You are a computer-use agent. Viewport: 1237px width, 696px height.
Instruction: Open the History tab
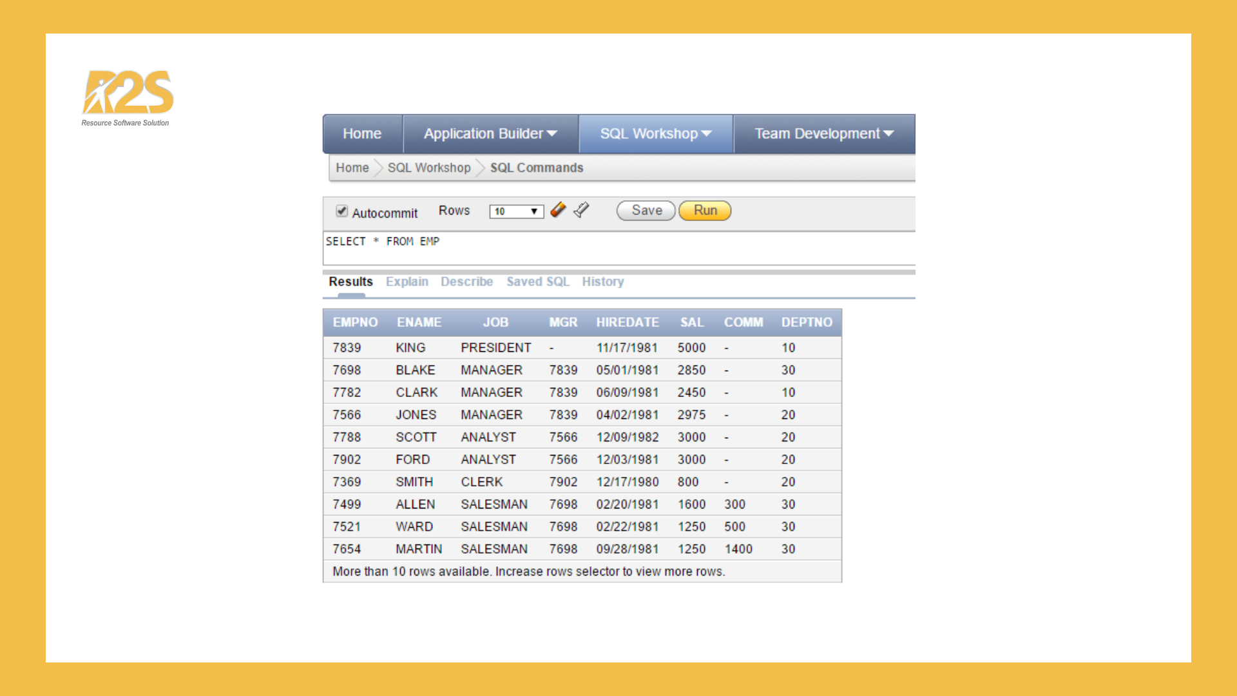coord(602,282)
